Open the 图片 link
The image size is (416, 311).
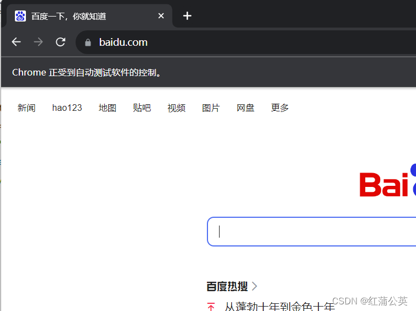[211, 108]
